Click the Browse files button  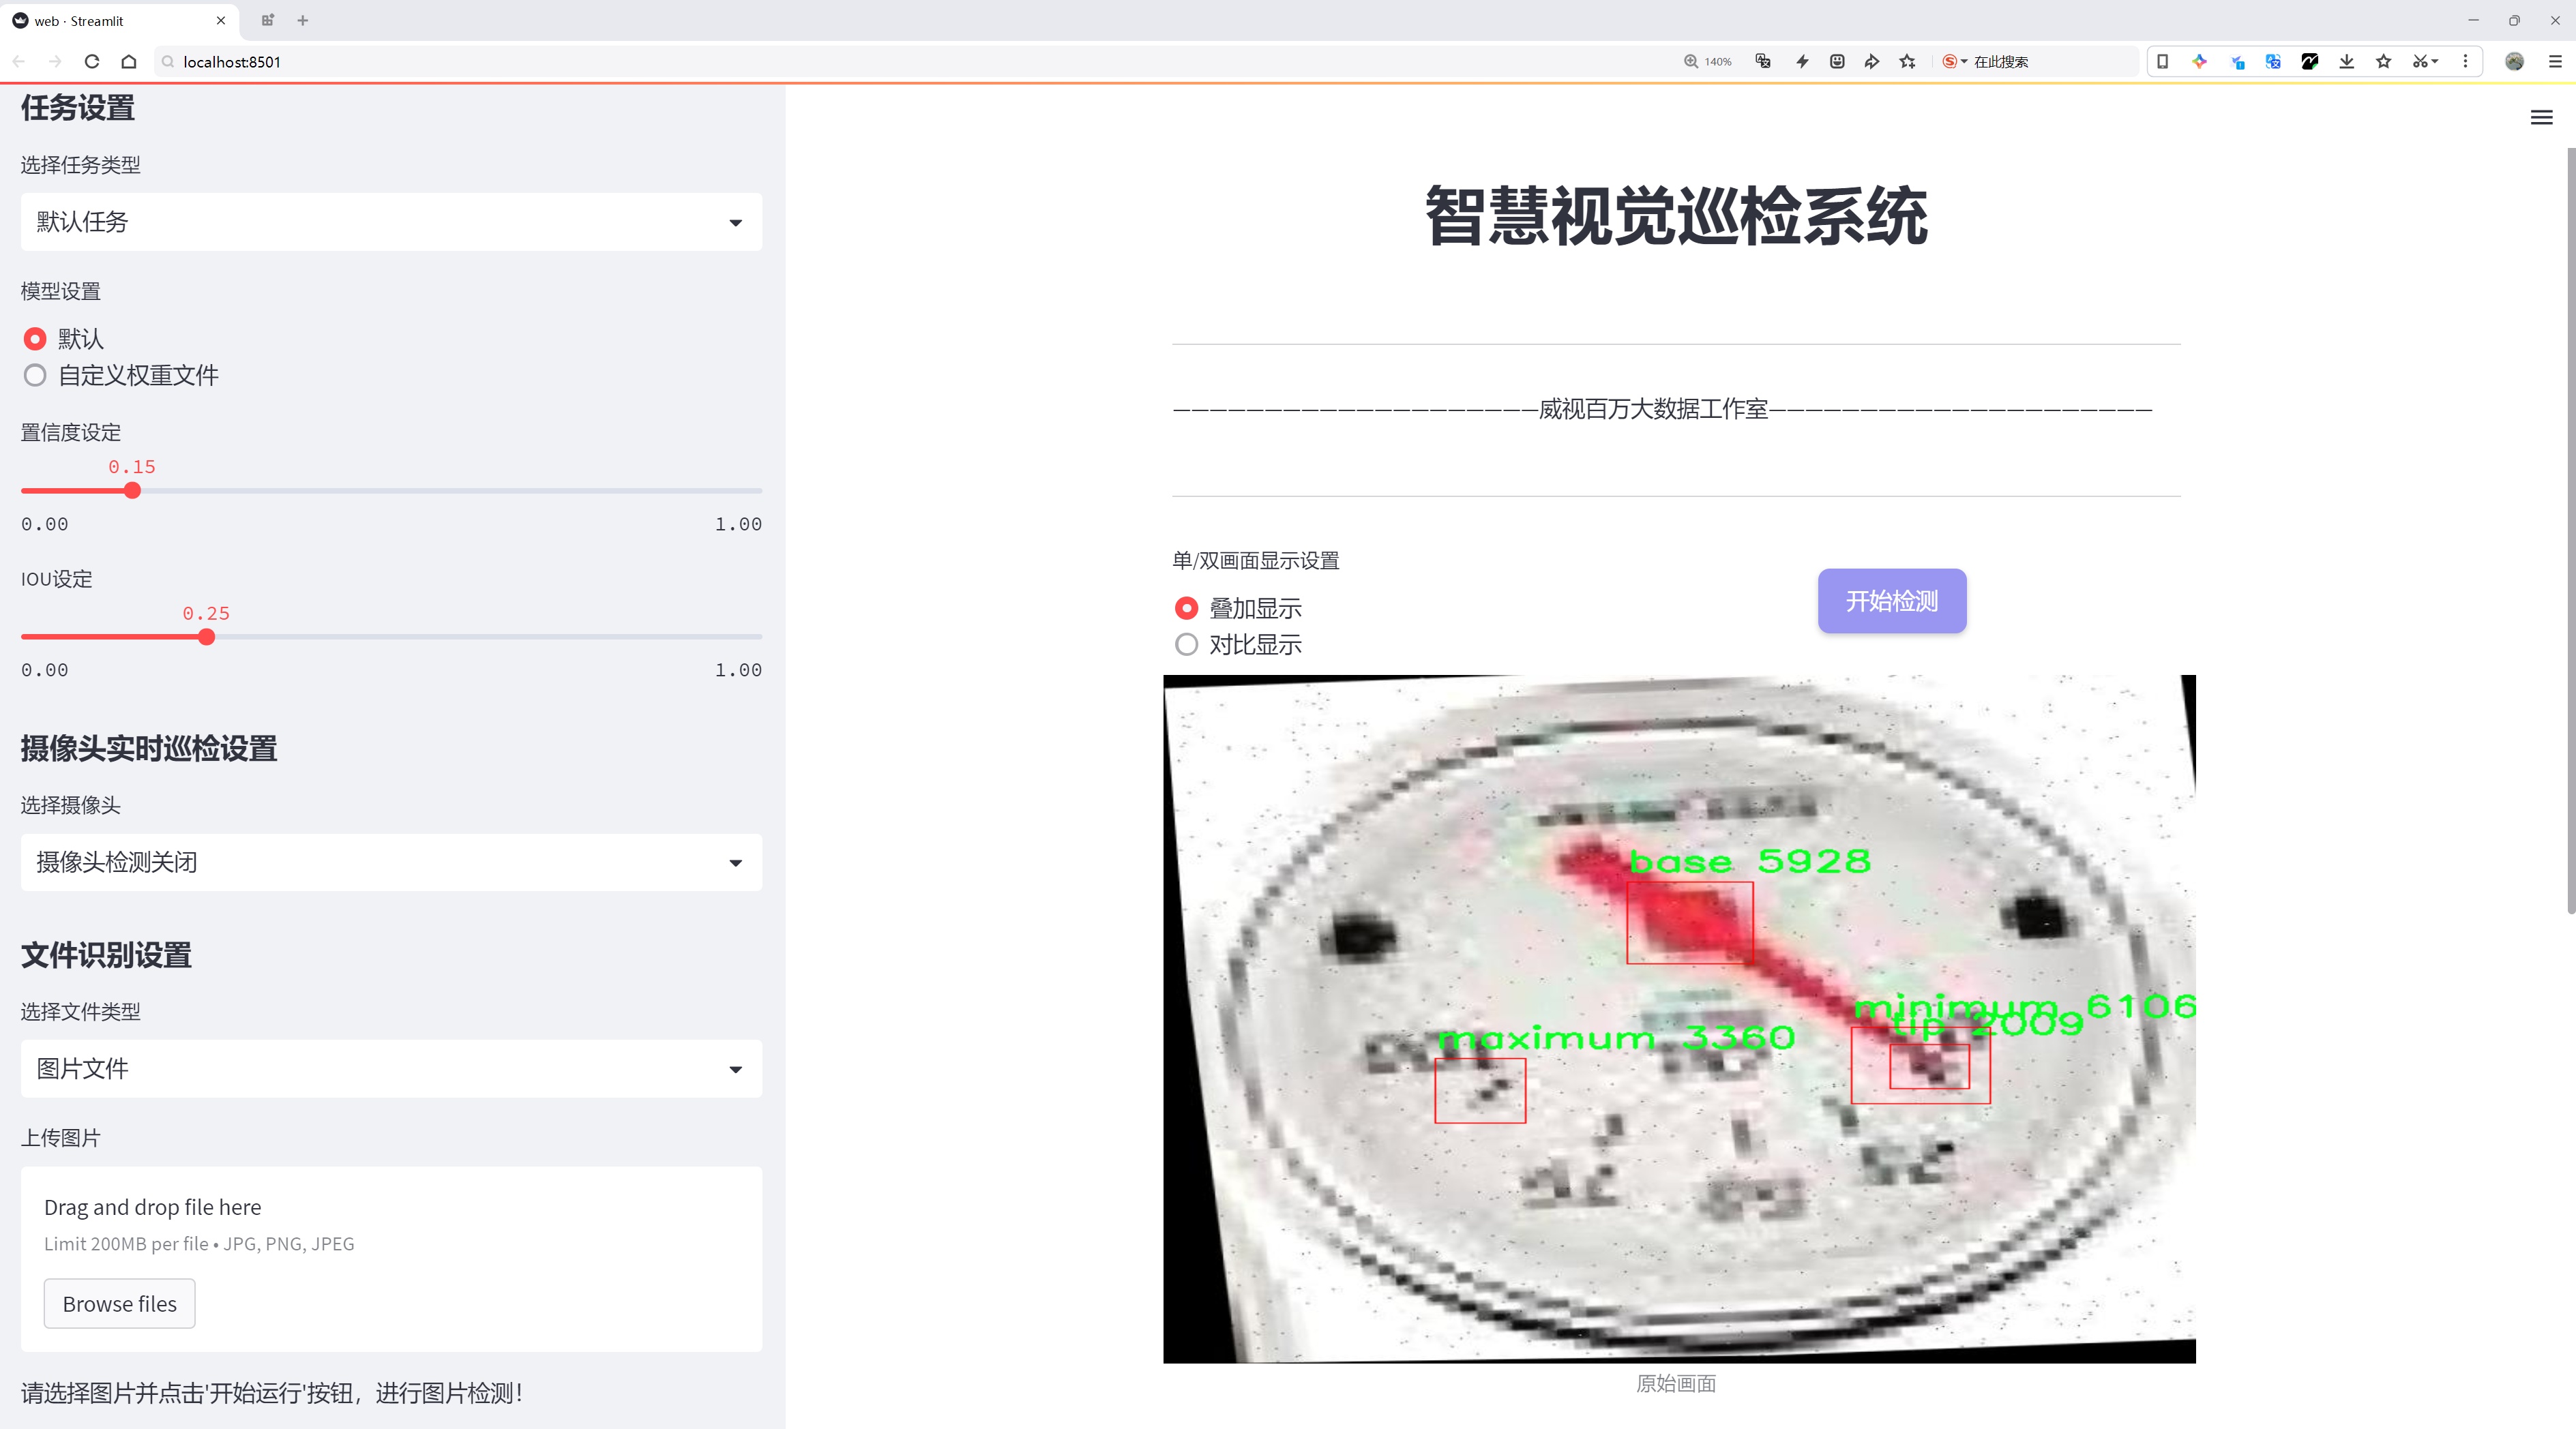pos(119,1304)
